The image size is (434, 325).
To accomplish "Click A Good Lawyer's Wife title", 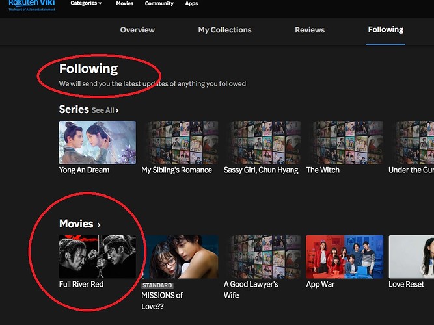I will coord(251,290).
